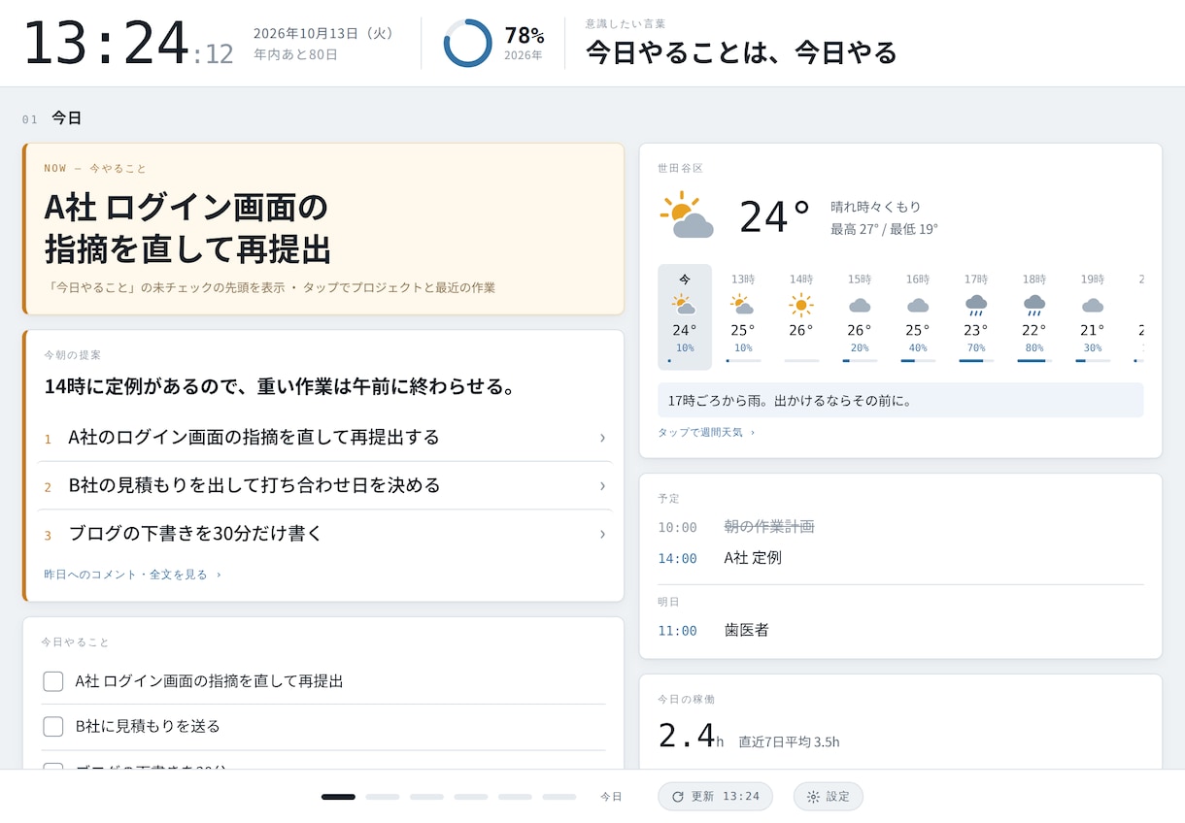Click the 今日 label in the bottom bar
Image resolution: width=1185 pixels, height=823 pixels.
tap(611, 797)
